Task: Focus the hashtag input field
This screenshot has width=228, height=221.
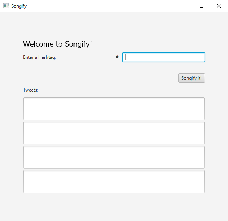Action: 164,57
